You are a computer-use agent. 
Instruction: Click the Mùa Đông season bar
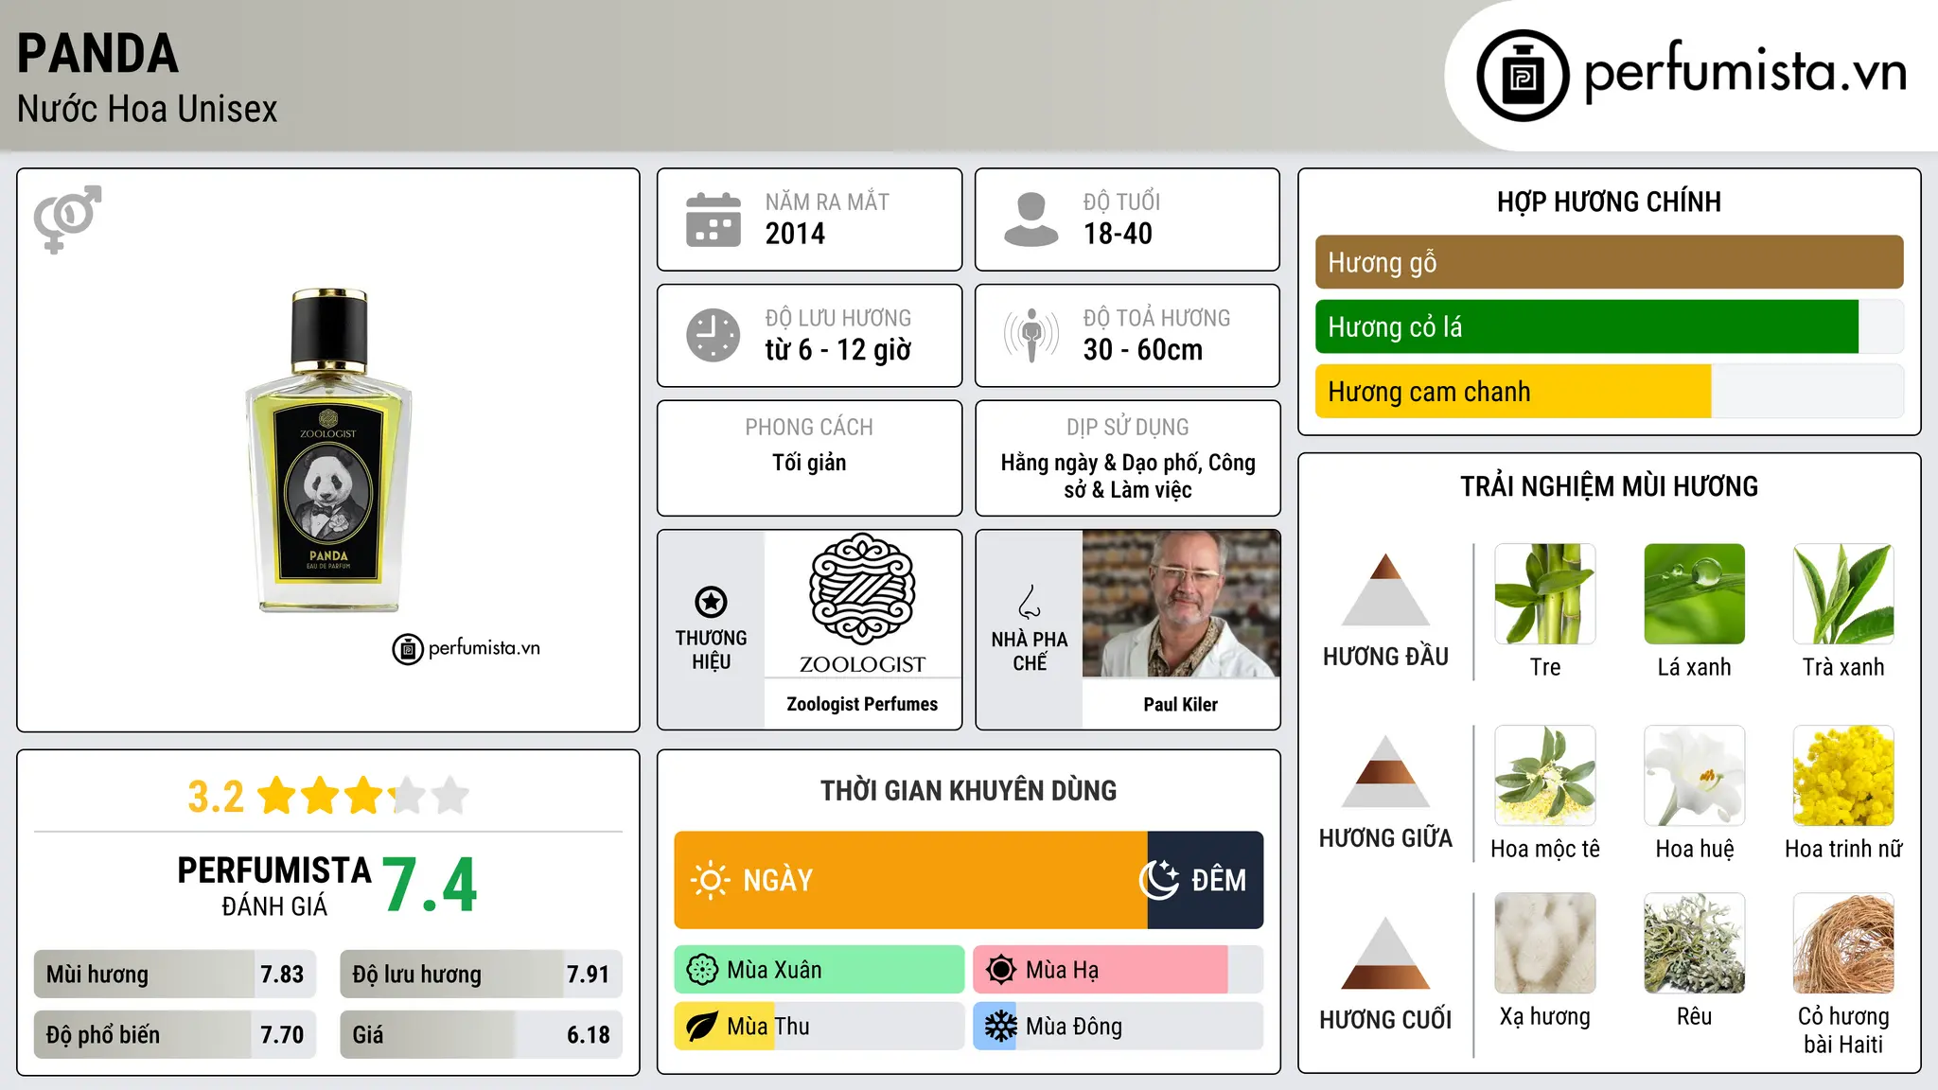tap(1119, 1027)
